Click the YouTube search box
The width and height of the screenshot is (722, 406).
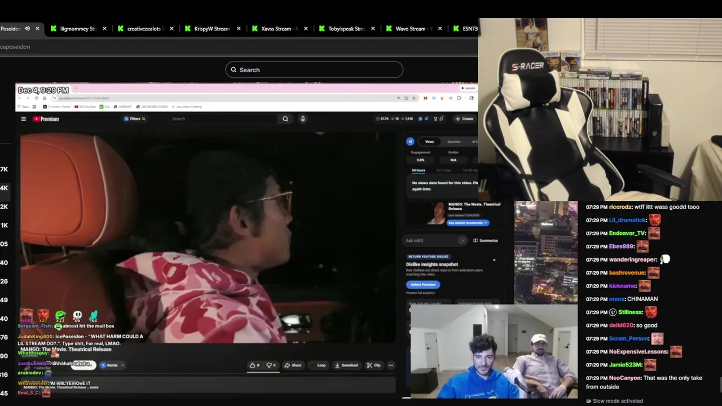point(224,119)
